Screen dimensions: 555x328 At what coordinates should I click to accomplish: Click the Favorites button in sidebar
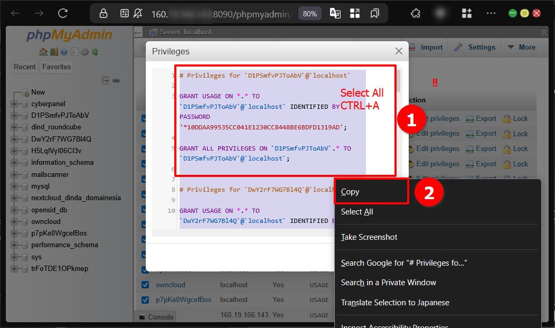(57, 67)
